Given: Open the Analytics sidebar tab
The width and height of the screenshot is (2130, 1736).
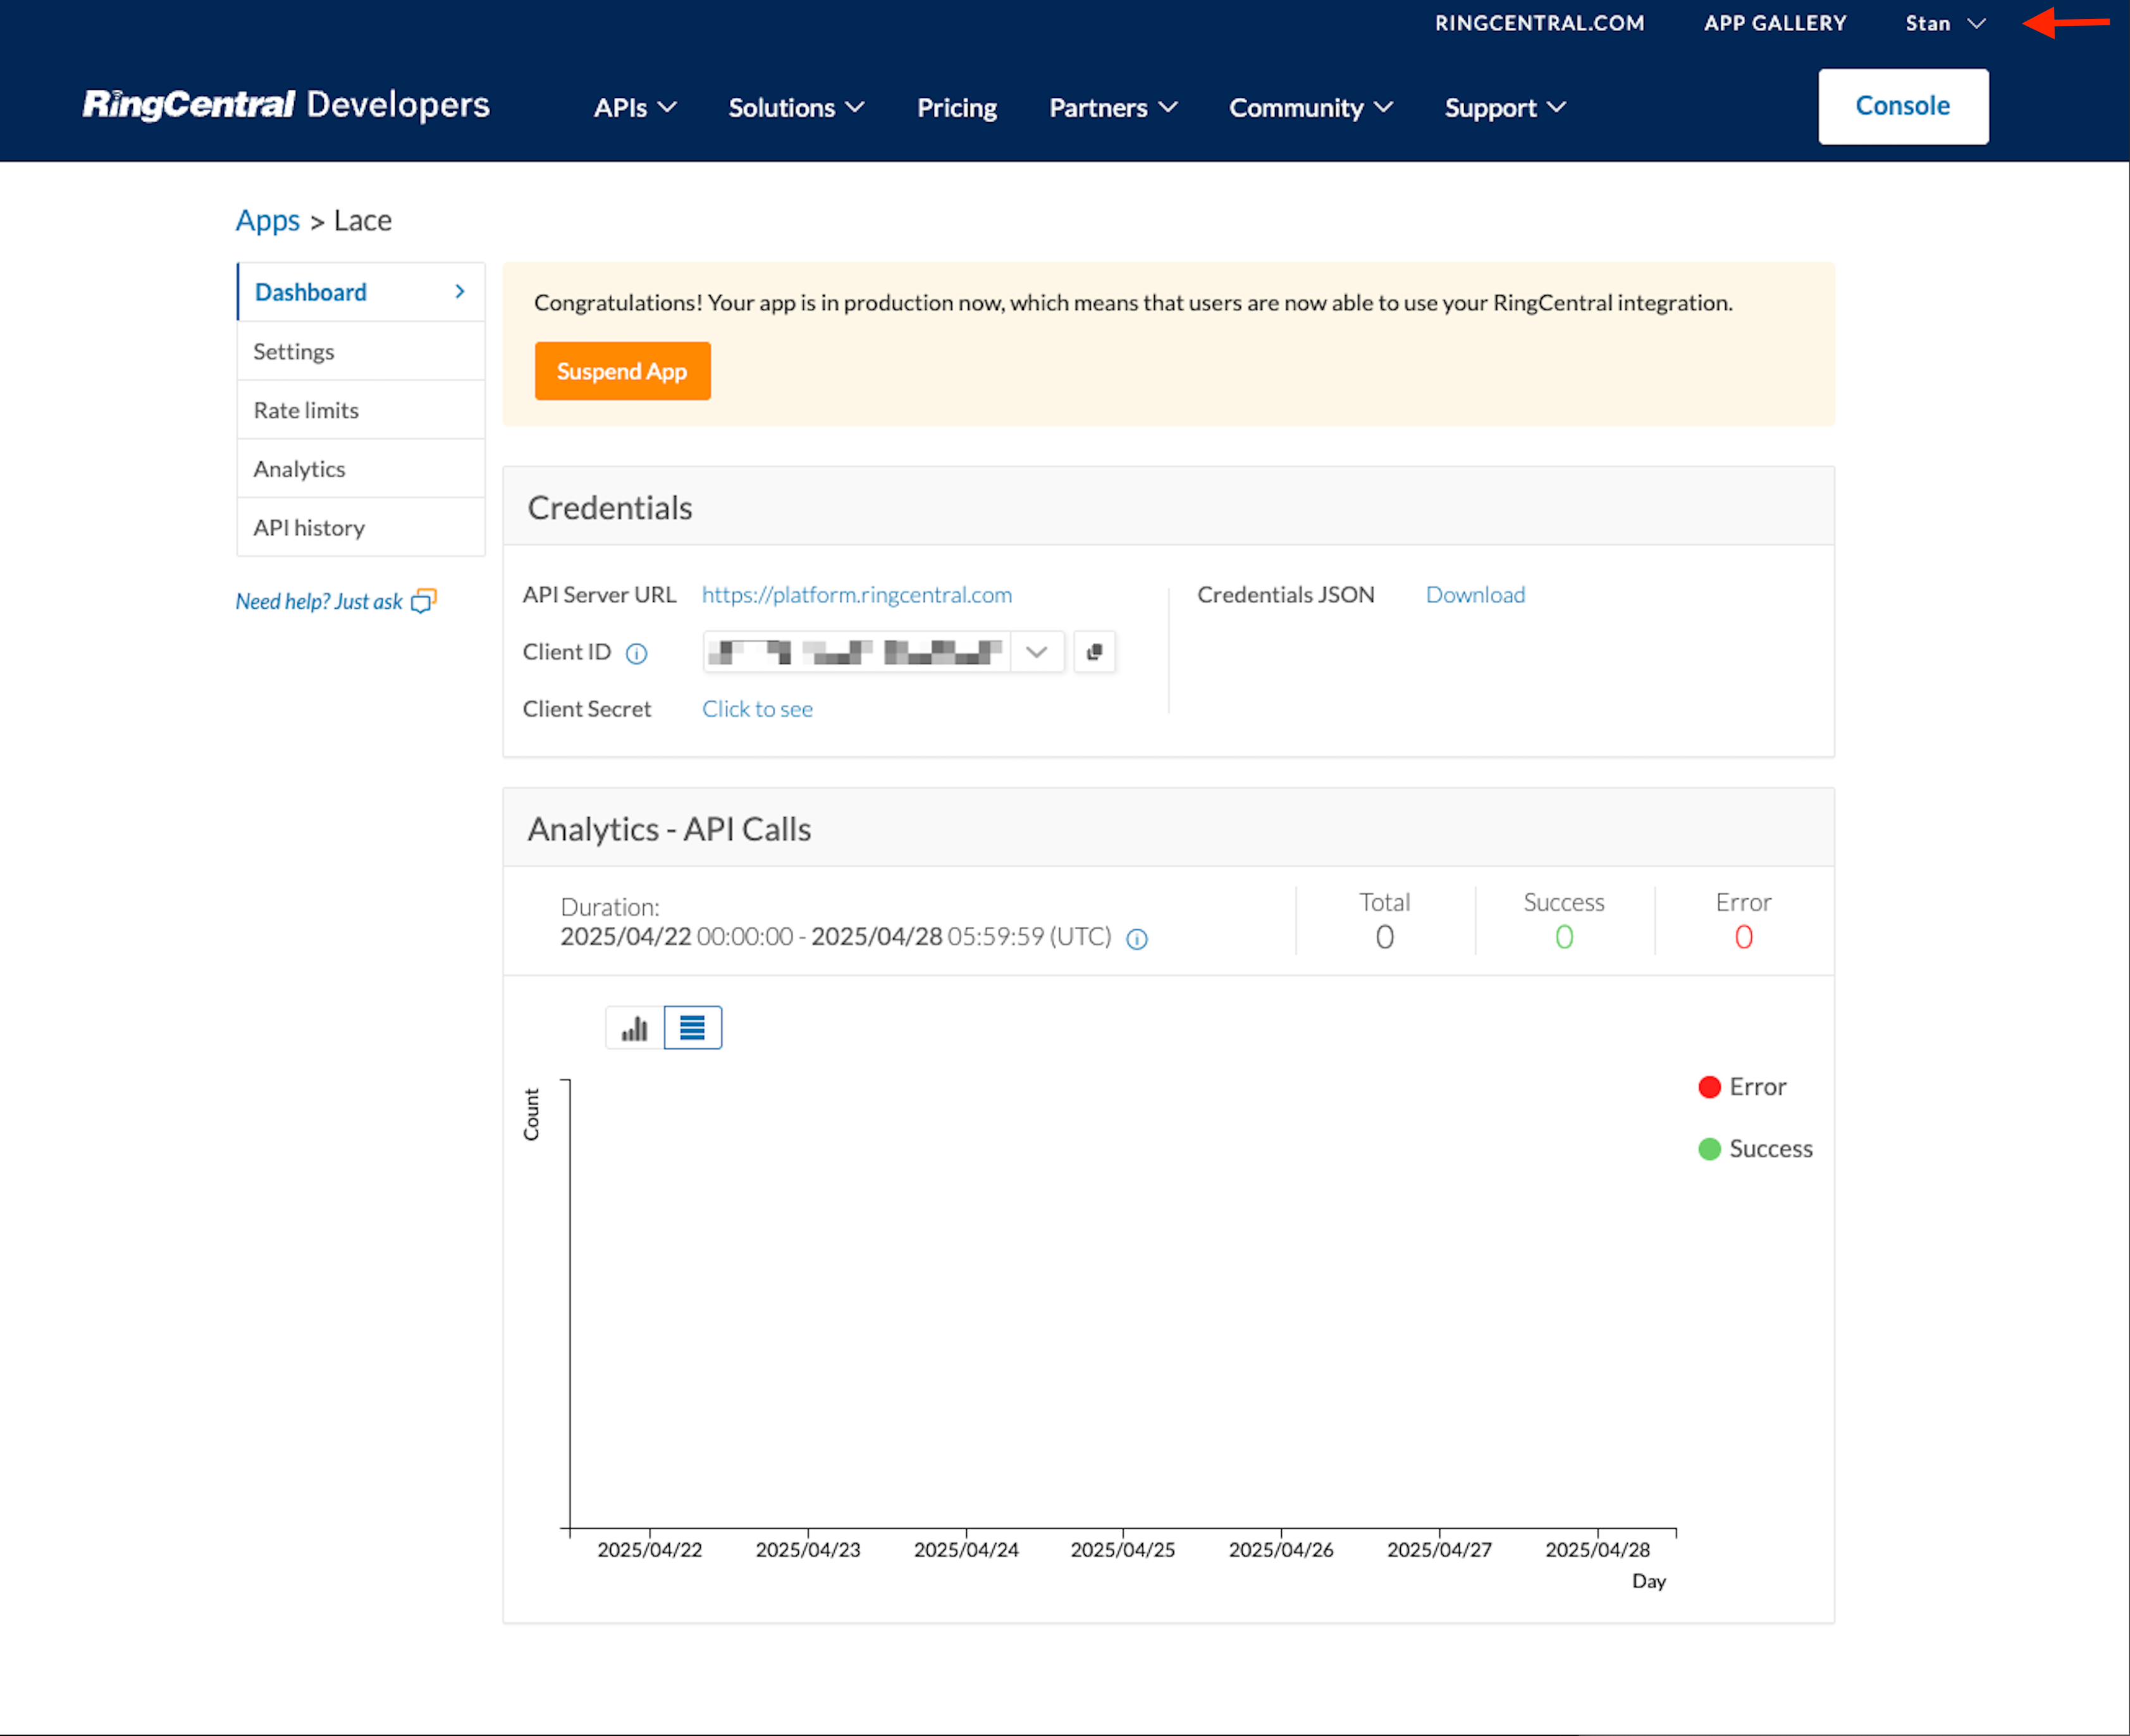Looking at the screenshot, I should click(x=361, y=469).
